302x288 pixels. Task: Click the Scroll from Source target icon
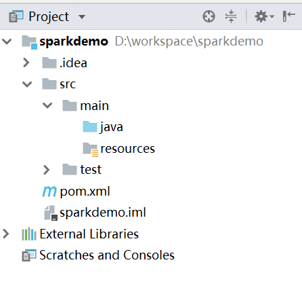(209, 16)
